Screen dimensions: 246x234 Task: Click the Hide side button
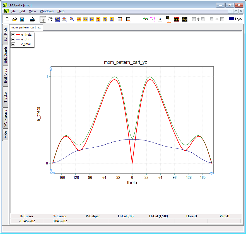[x=5, y=135]
